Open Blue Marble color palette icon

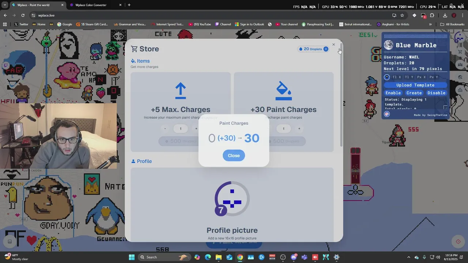click(387, 114)
